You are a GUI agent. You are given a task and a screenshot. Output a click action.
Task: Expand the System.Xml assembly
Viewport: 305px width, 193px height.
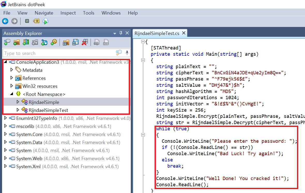coord(5,166)
